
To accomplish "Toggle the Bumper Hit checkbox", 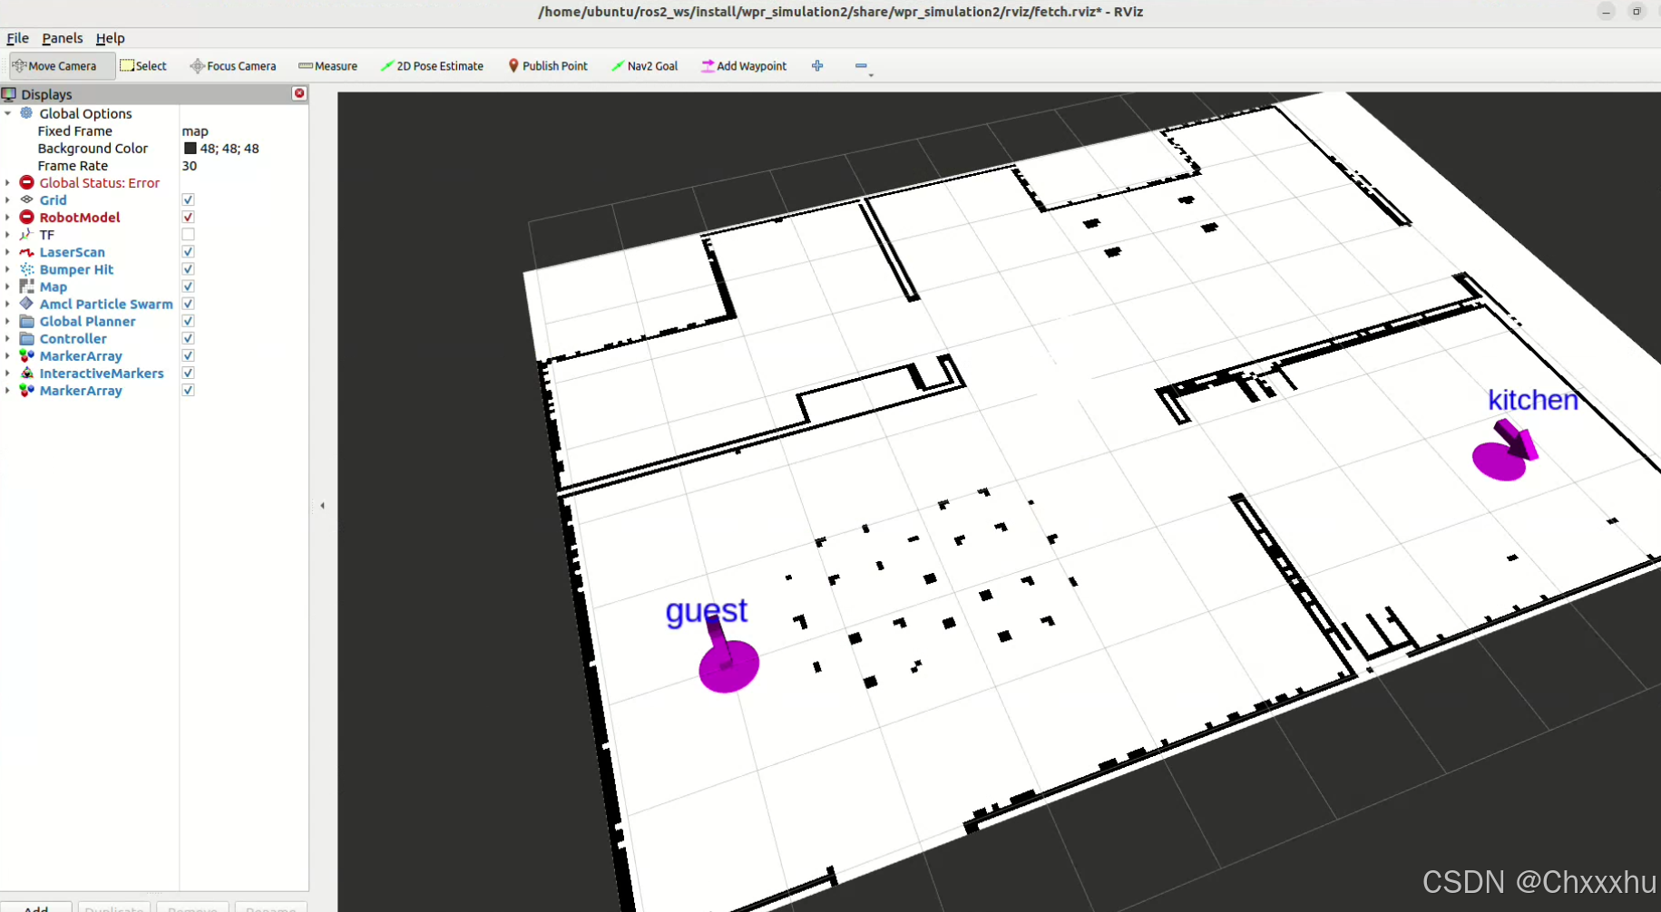I will click(188, 269).
